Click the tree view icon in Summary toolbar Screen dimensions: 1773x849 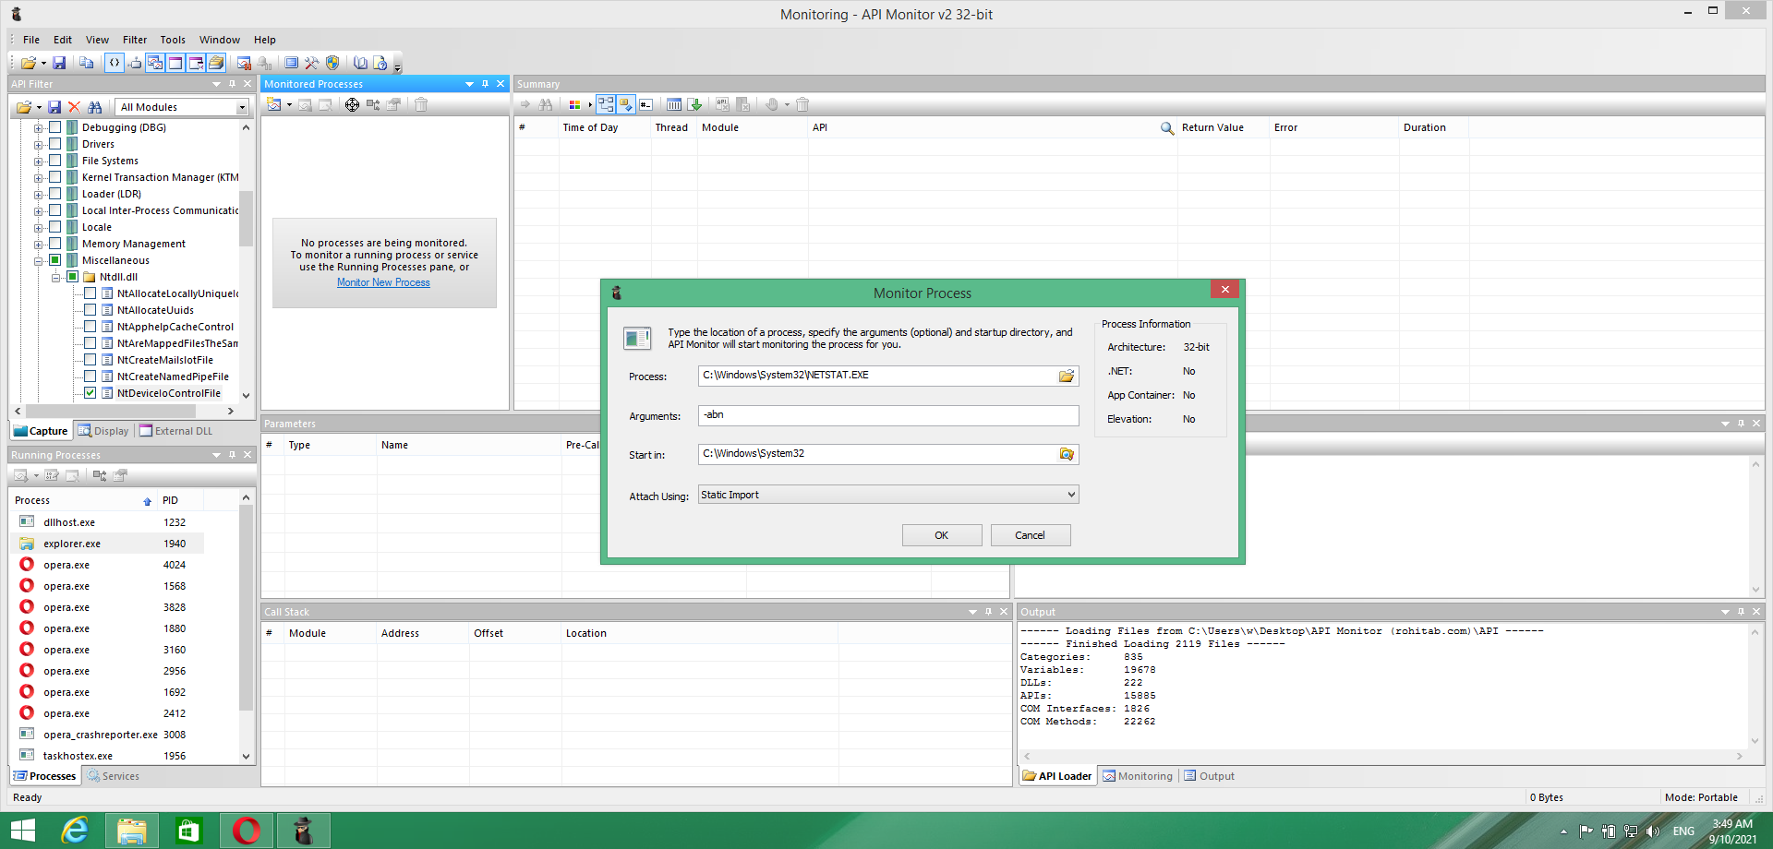pos(606,105)
